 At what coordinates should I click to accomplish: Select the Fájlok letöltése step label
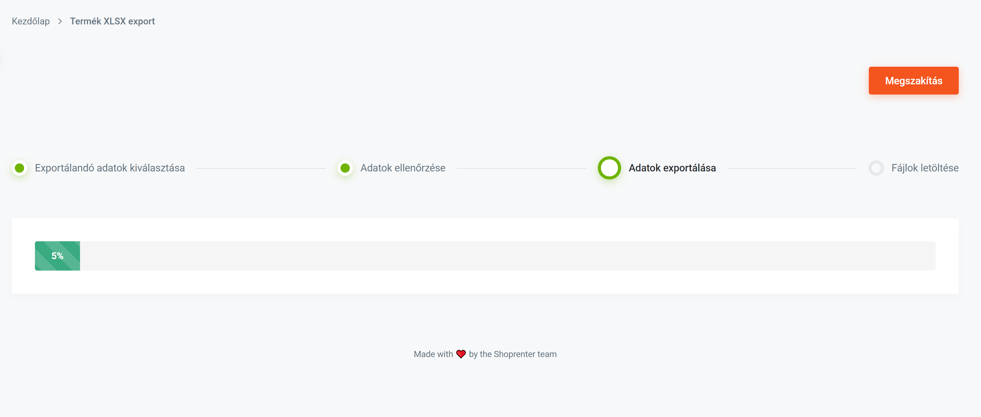(x=925, y=168)
